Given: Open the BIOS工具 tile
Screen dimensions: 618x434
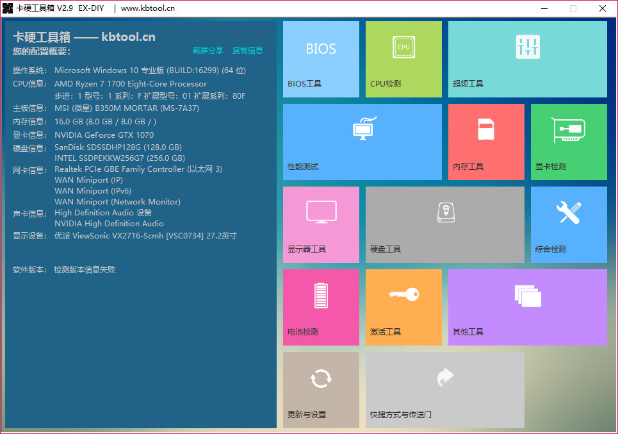Looking at the screenshot, I should [x=321, y=59].
